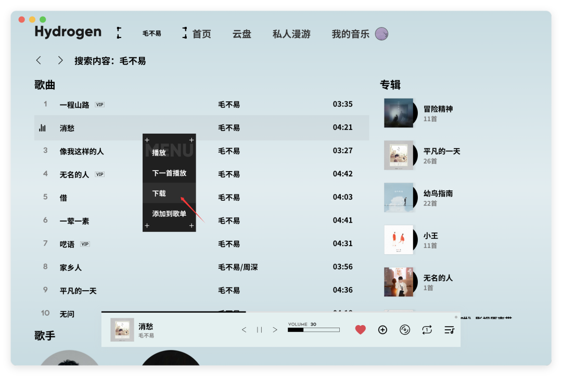
Task: Open the 私人漫游 tab
Action: (x=291, y=34)
